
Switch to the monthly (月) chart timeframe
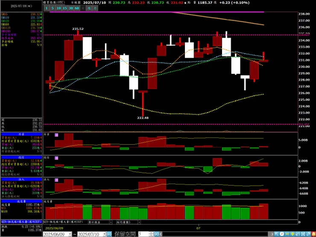[x=95, y=8]
